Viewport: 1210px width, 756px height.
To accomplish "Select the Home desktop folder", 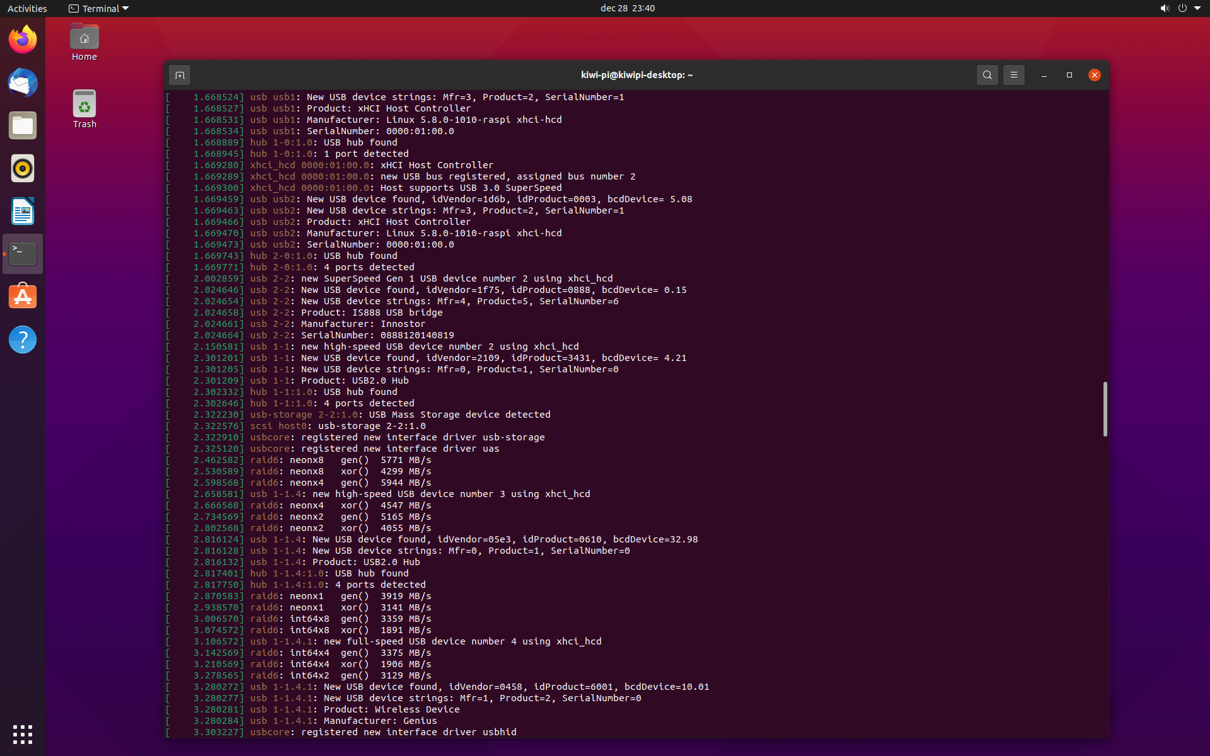I will (84, 42).
